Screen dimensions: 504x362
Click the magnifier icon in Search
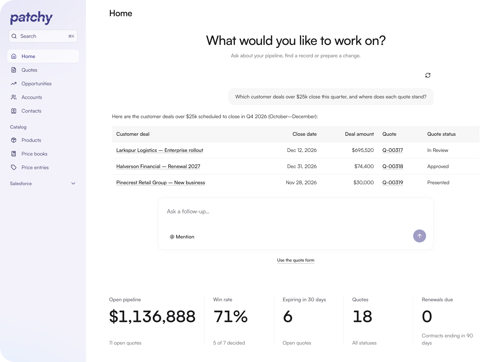tap(14, 36)
